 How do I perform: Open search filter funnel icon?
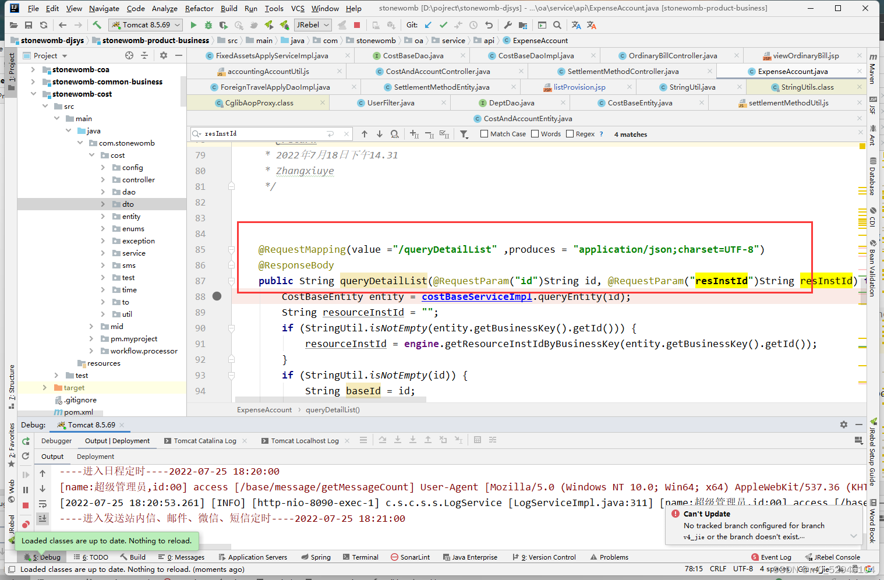464,134
